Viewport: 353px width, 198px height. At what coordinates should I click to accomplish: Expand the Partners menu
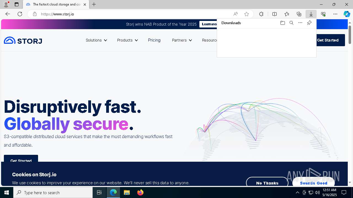coord(182,40)
